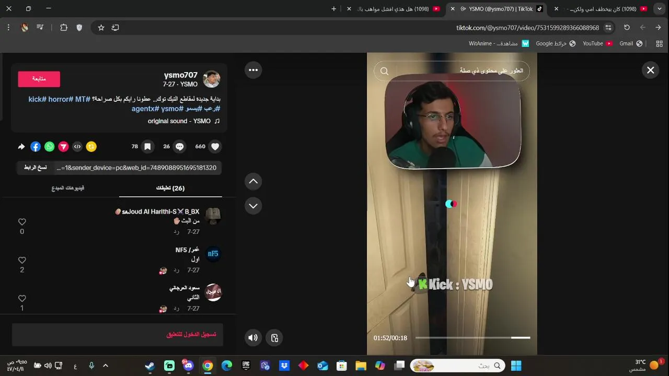Viewport: 669px width, 376px height.
Task: Click the copy link button
Action: click(x=36, y=168)
